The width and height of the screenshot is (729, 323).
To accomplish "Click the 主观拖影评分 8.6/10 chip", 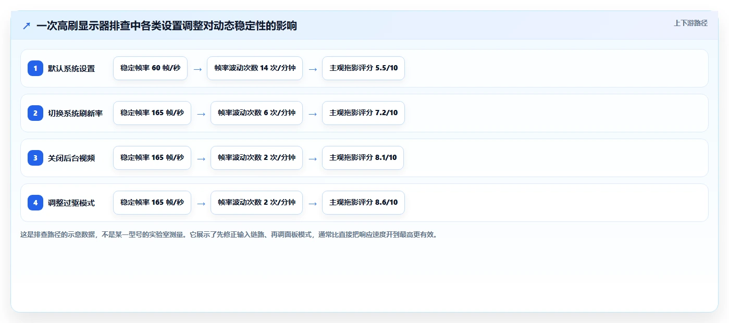I will (x=363, y=203).
